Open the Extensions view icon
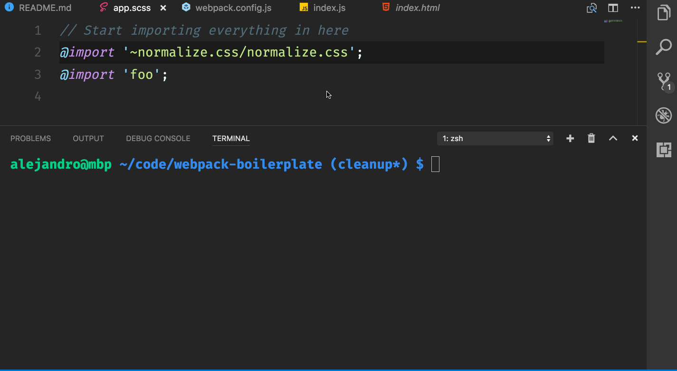 pos(664,150)
